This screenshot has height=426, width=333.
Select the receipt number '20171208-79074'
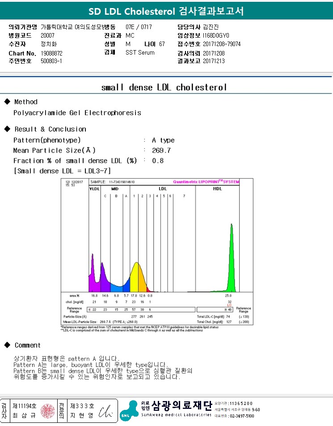point(222,44)
